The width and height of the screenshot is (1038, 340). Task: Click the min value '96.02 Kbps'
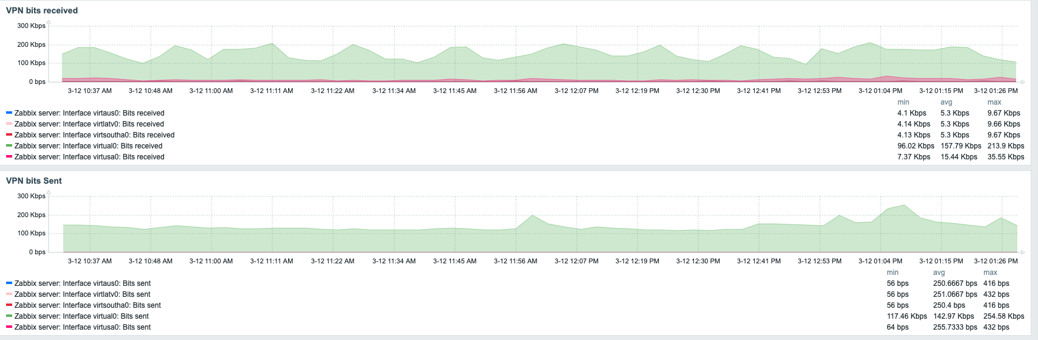[916, 146]
